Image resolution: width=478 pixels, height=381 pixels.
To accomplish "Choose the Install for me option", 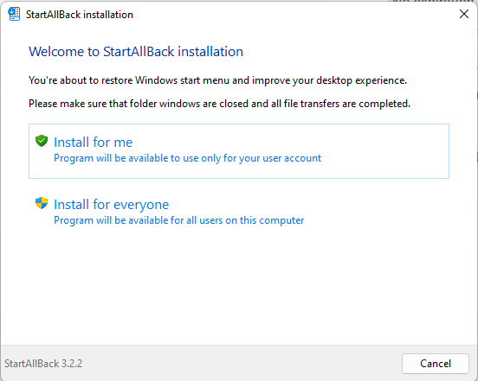I will [239, 151].
